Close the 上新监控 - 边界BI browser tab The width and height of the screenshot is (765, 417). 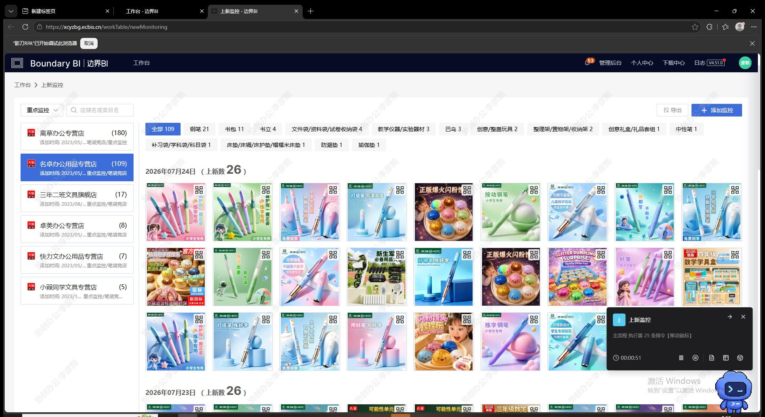click(x=296, y=11)
